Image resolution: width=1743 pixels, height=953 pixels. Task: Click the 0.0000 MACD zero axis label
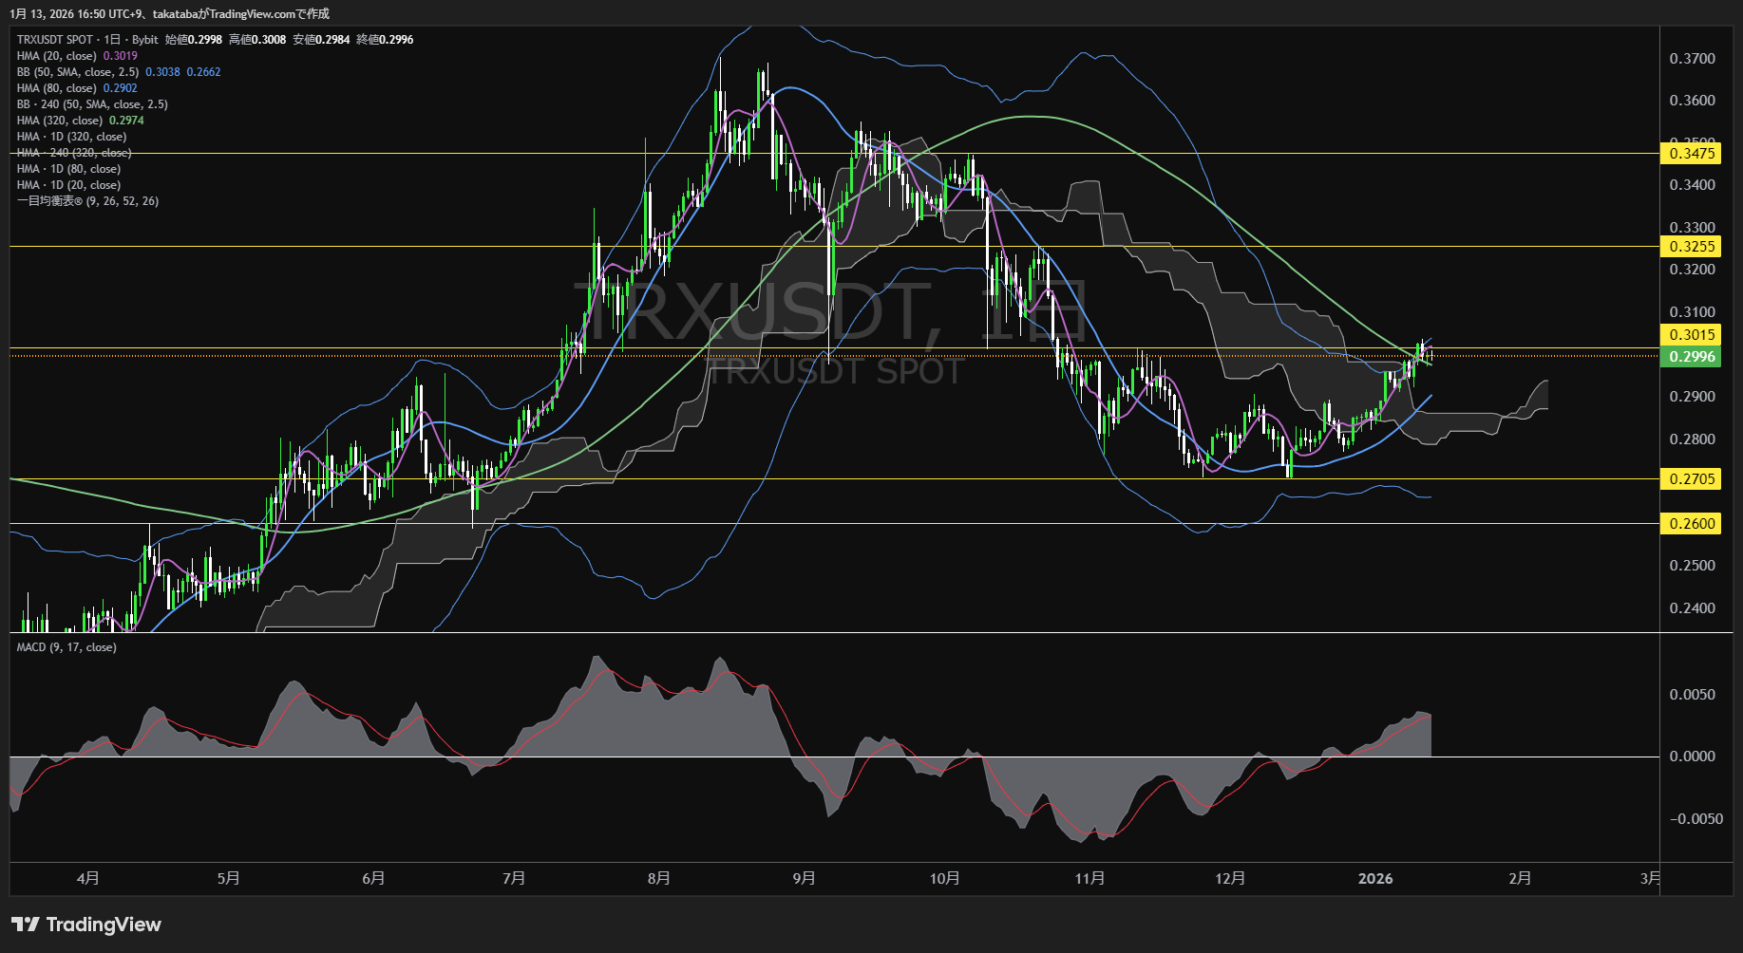pyautogui.click(x=1692, y=757)
